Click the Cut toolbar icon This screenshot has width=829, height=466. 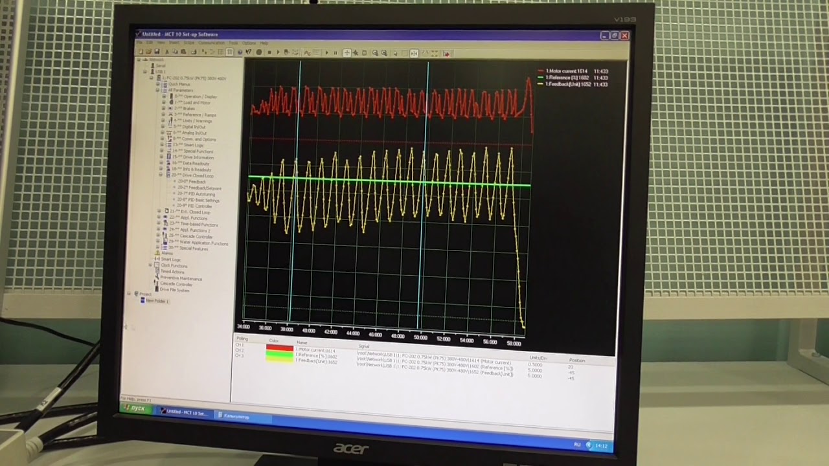coord(167,52)
